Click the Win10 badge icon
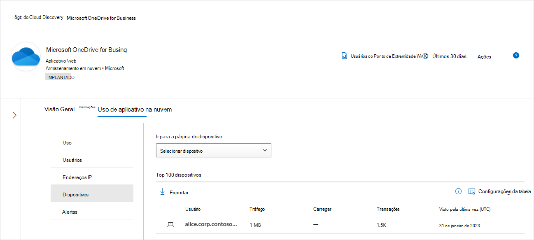Image resolution: width=534 pixels, height=240 pixels. coord(425,56)
